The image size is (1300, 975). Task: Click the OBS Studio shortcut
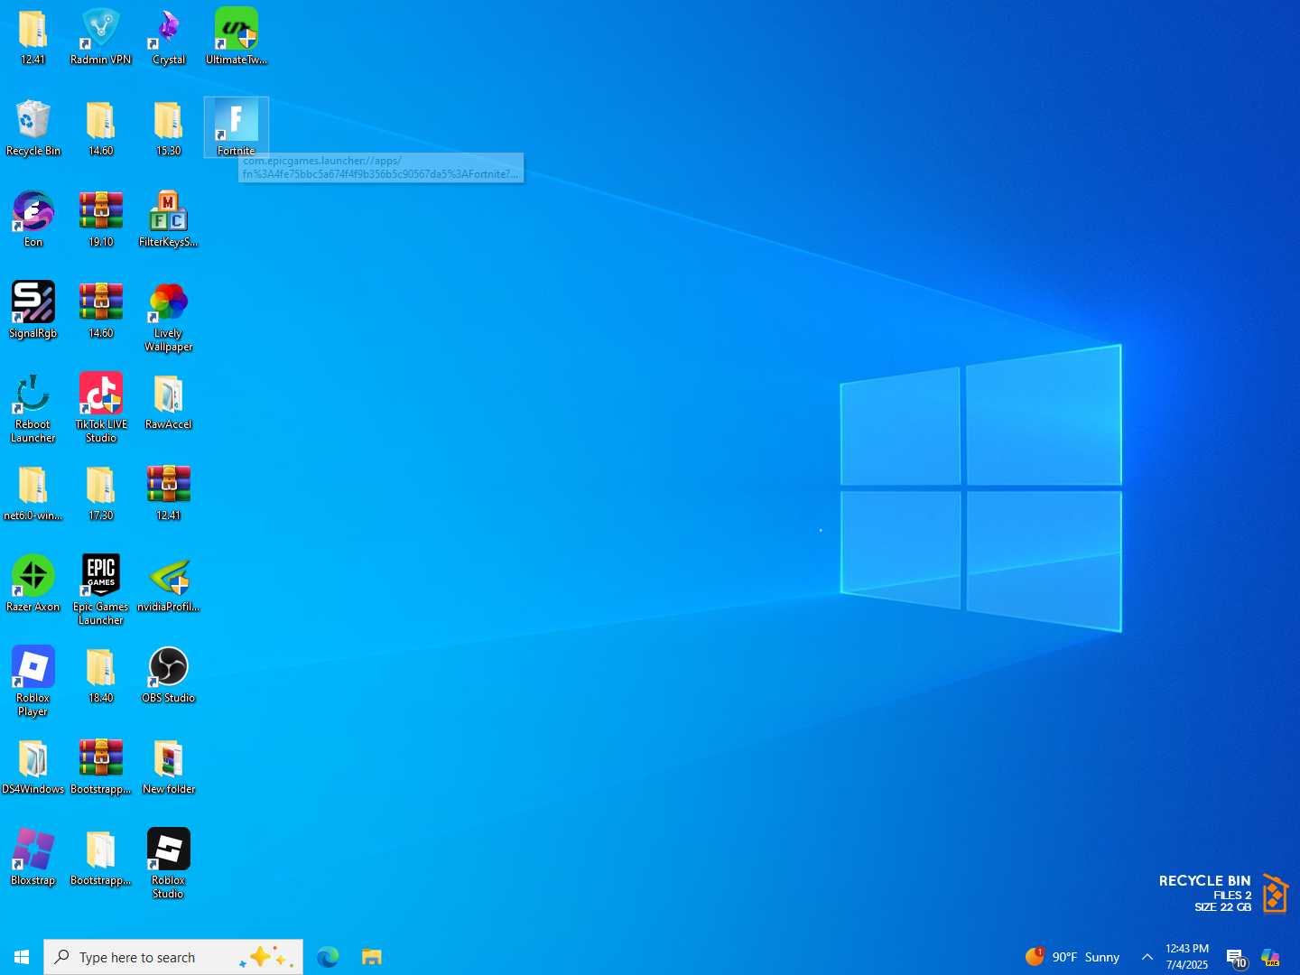point(169,675)
